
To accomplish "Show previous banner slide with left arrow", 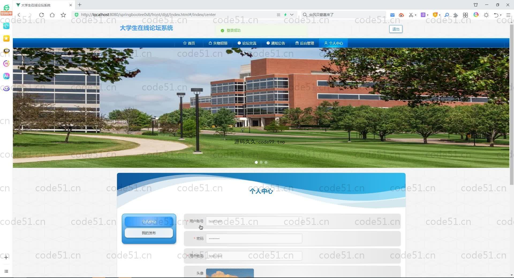I will point(21,108).
